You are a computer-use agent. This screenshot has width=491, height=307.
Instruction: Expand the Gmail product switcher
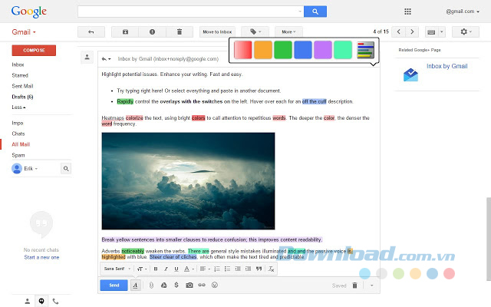click(24, 32)
